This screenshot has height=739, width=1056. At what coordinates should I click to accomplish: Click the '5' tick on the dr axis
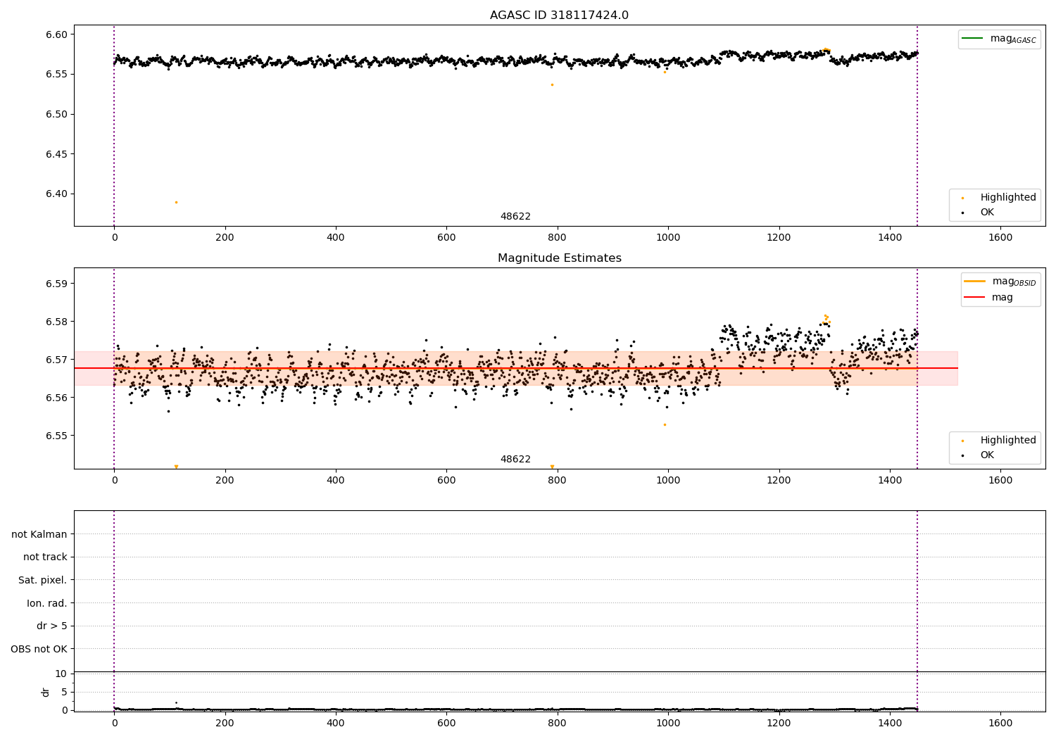click(x=64, y=692)
